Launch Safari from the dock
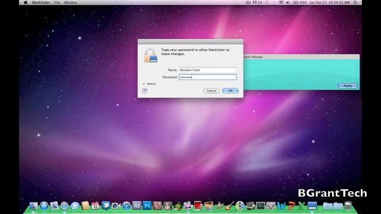Viewport: 381px width, 214px height. [x=64, y=206]
